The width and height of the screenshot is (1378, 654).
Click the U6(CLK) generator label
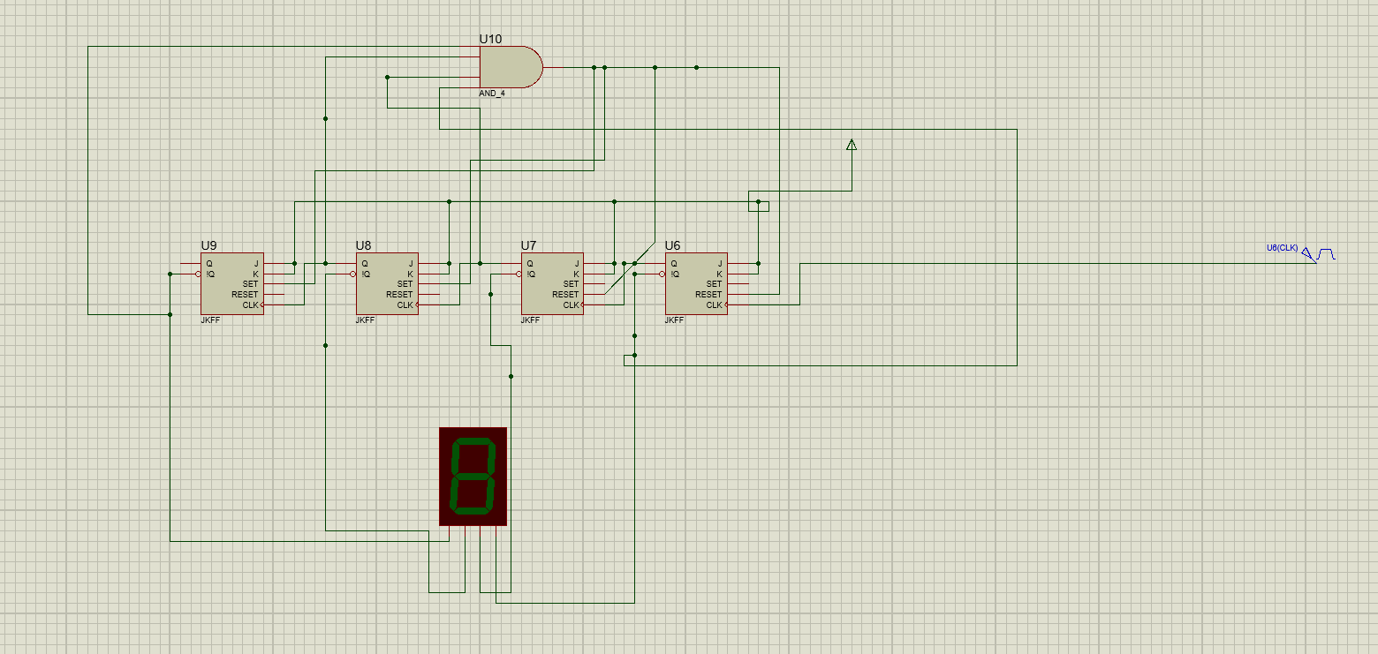pos(1282,248)
